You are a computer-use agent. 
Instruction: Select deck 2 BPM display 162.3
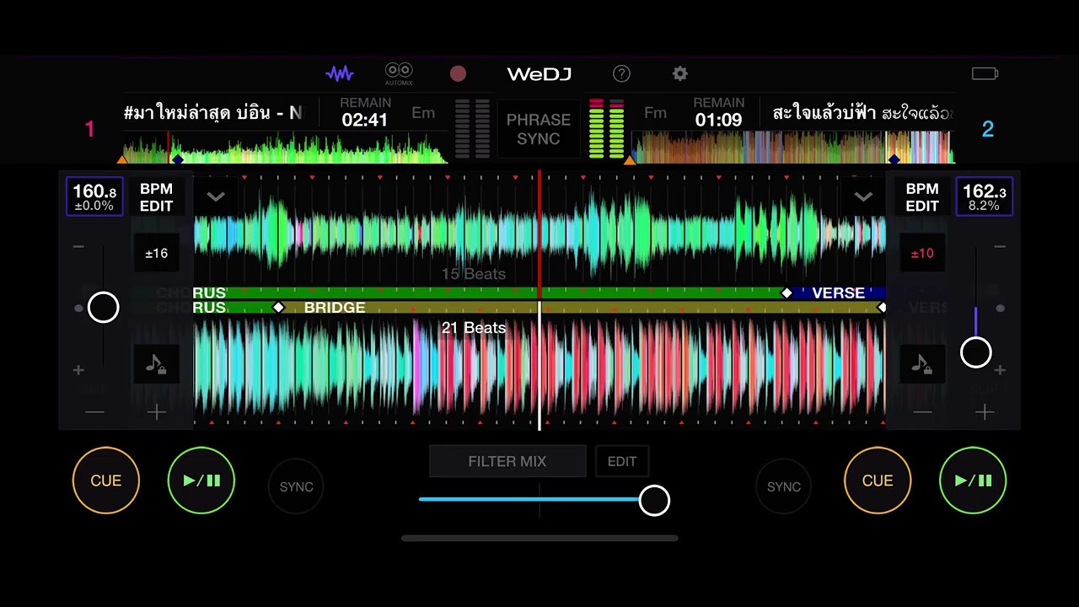tap(984, 196)
